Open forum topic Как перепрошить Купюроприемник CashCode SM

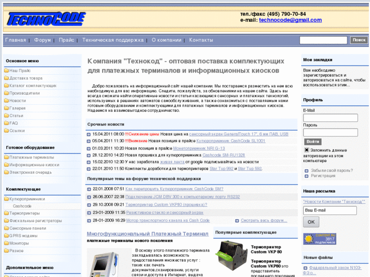[174, 189]
